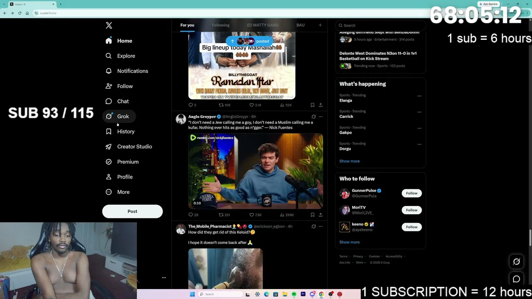Open Notifications from the sidebar
The image size is (532, 299).
point(127,71)
